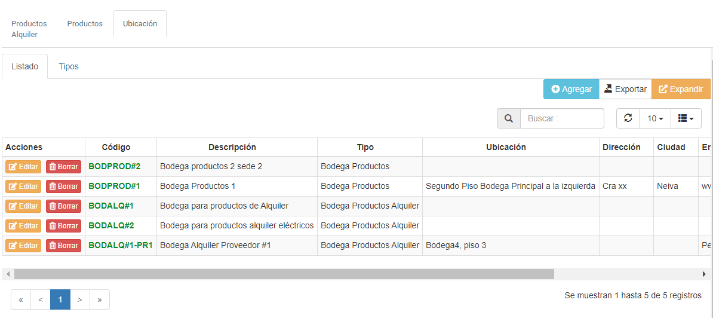This screenshot has width=713, height=318.
Task: Open the 10 rows-per-page dropdown
Action: (x=655, y=118)
